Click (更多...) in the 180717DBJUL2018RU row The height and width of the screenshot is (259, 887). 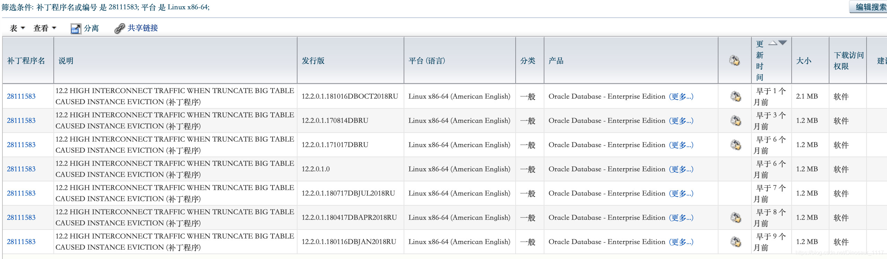click(x=681, y=193)
